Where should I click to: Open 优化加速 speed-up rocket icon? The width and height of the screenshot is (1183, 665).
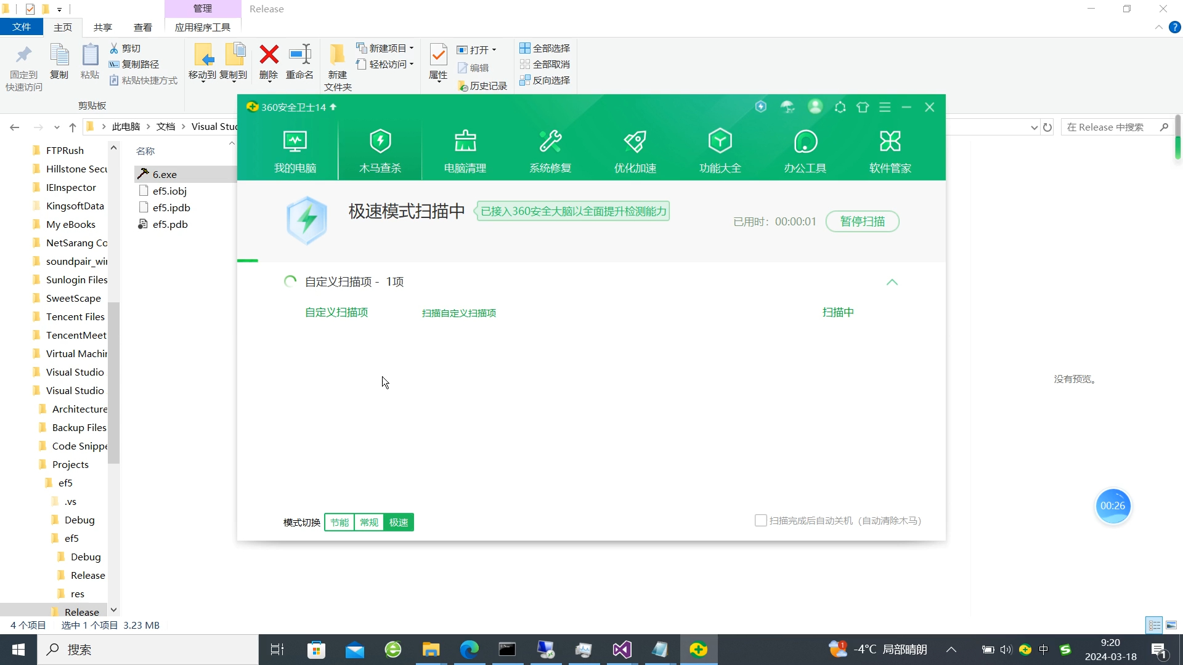point(635,151)
